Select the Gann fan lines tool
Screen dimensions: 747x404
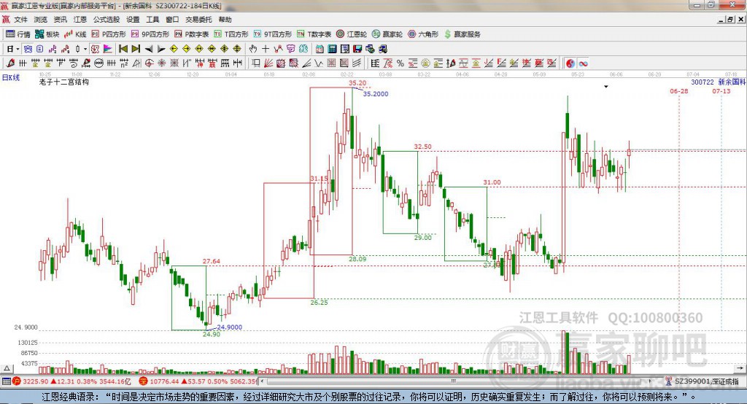click(x=268, y=63)
